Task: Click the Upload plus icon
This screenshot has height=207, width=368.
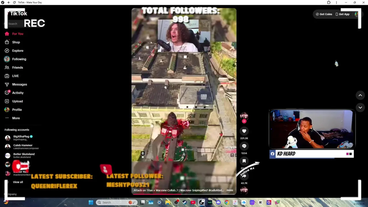Action: click(x=7, y=101)
